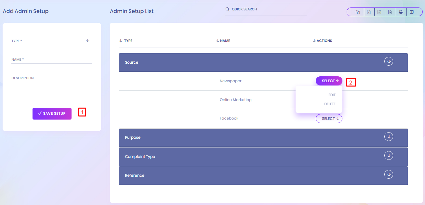Export the list to Excel
Viewport: 425px width, 205px height.
click(x=369, y=12)
